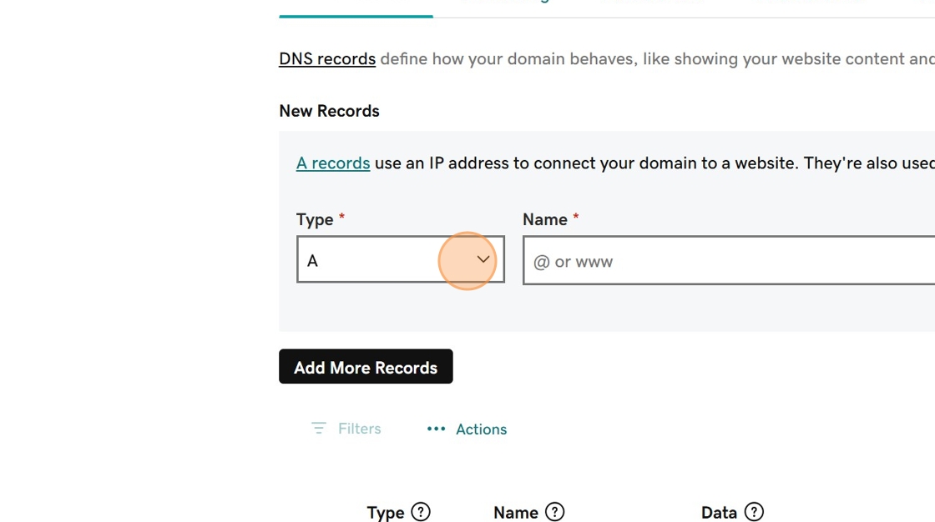Click the Name field label above input
The height and width of the screenshot is (522, 935).
545,220
